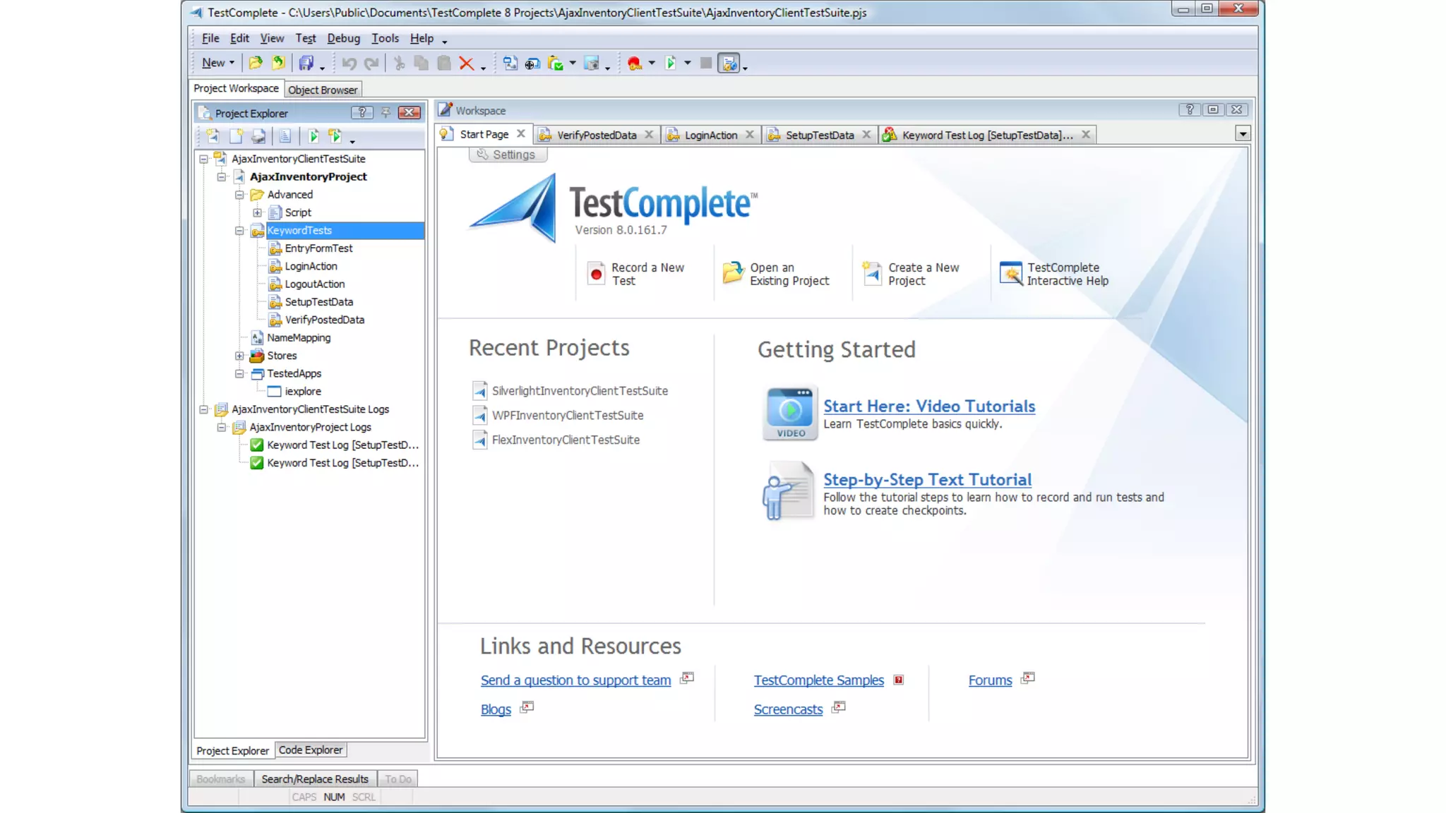Start recording with the red Record icon
Viewport: 1446px width, 813px height.
click(634, 64)
